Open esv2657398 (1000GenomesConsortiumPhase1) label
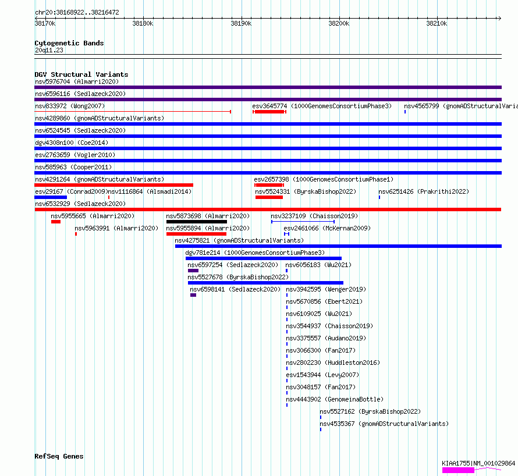This screenshot has width=518, height=476. click(x=324, y=179)
